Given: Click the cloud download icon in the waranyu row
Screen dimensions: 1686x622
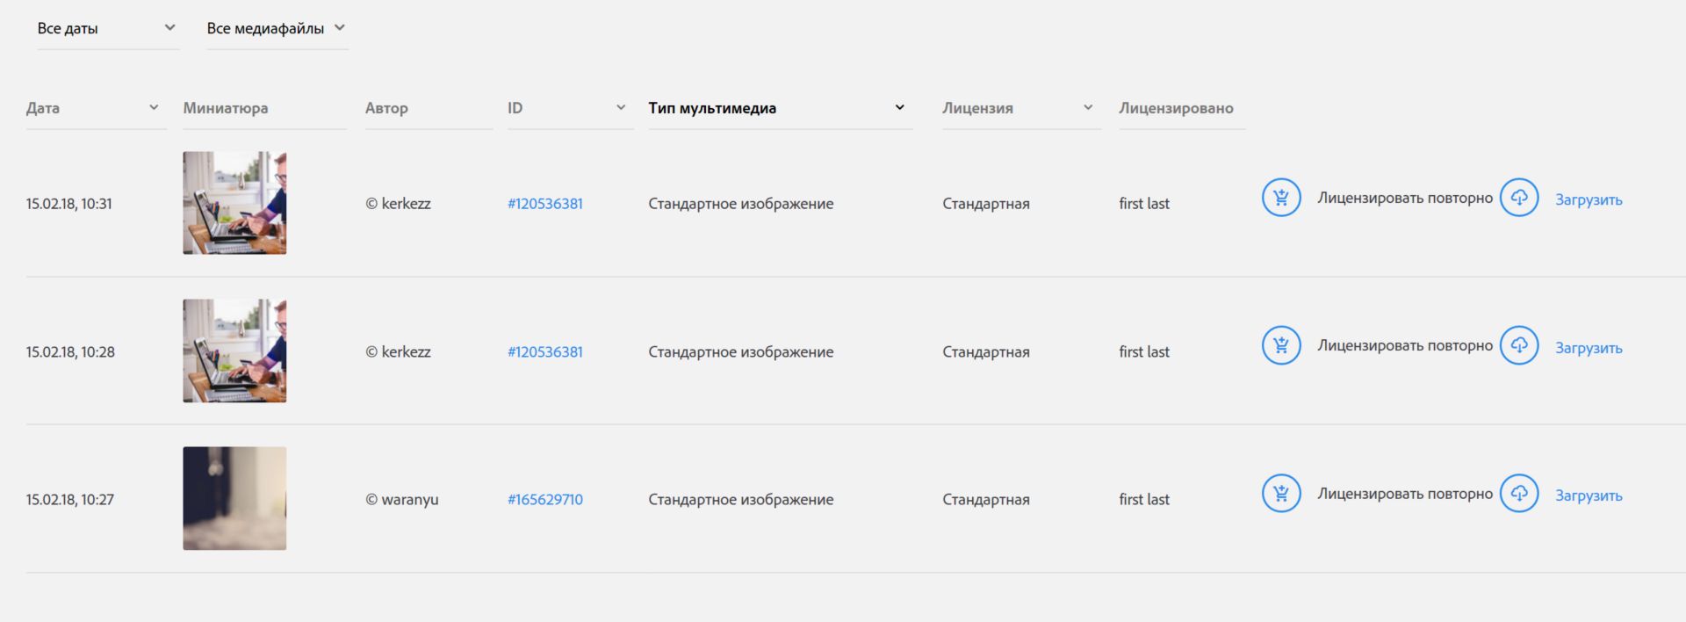Looking at the screenshot, I should 1518,494.
